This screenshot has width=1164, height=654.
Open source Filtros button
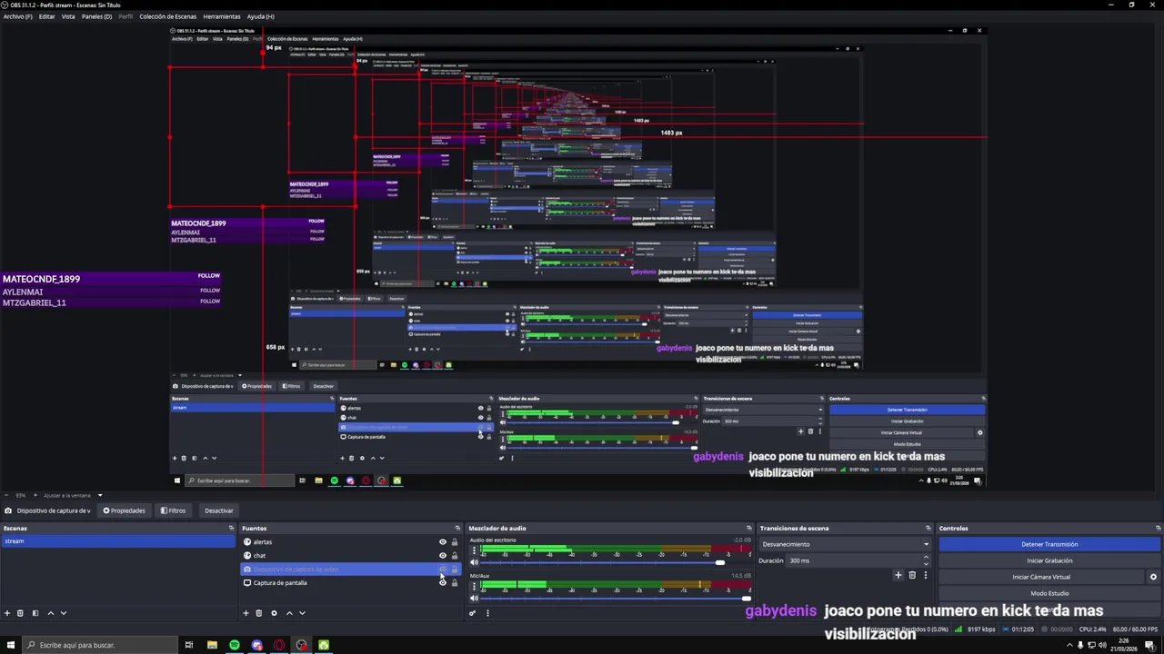[173, 510]
